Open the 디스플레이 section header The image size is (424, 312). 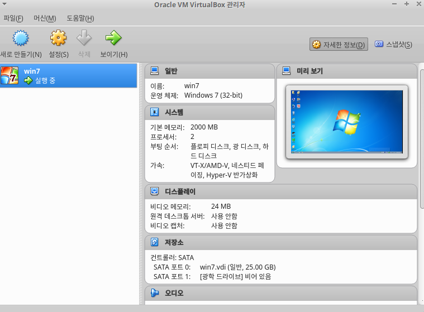[x=281, y=192]
